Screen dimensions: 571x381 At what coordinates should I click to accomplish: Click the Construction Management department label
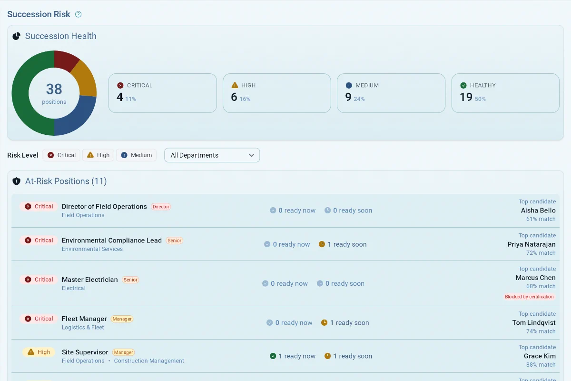point(149,361)
